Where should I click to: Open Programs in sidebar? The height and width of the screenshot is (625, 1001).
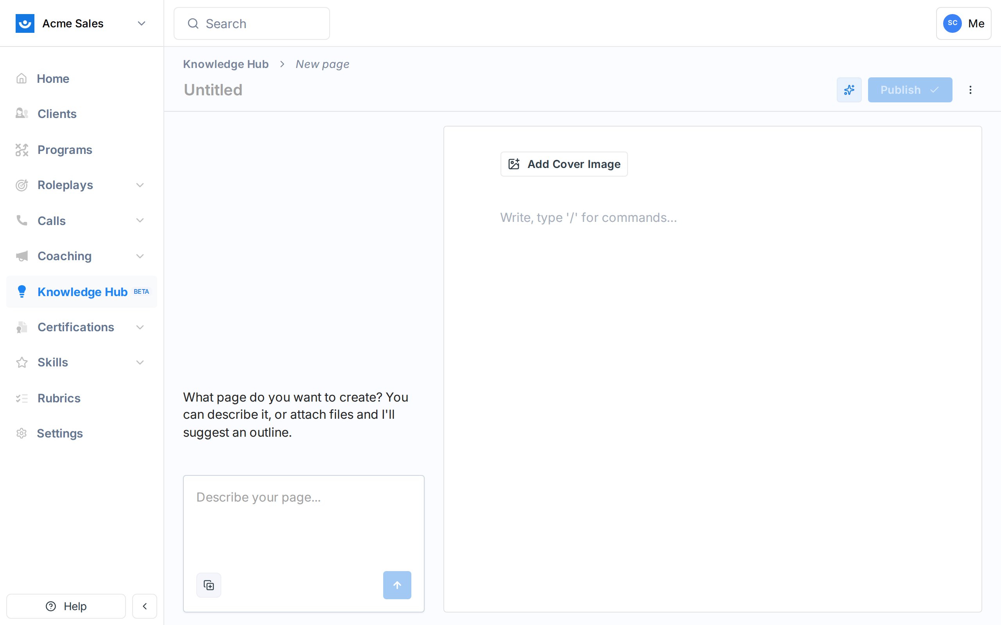pyautogui.click(x=81, y=150)
